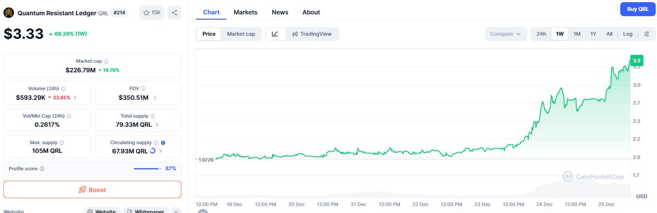Switch to the line chart style icon

[275, 34]
